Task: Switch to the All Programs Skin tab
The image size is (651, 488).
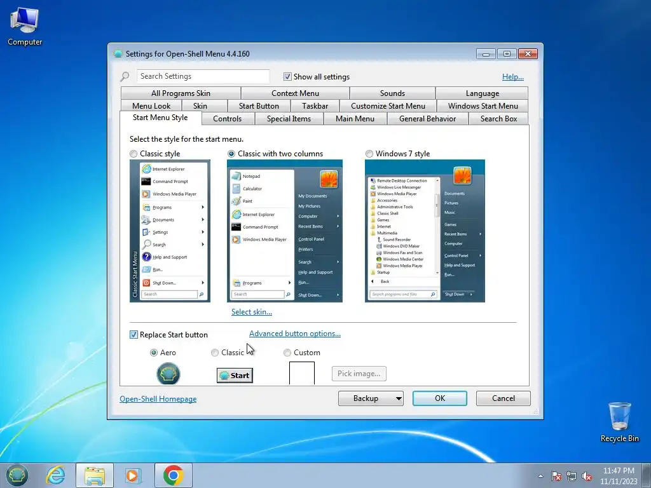Action: tap(181, 93)
